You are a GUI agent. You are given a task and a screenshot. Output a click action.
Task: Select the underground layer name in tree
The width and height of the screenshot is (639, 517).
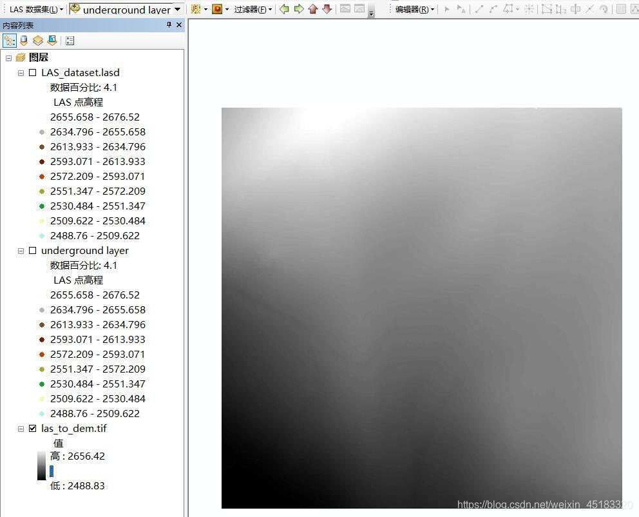tap(85, 250)
